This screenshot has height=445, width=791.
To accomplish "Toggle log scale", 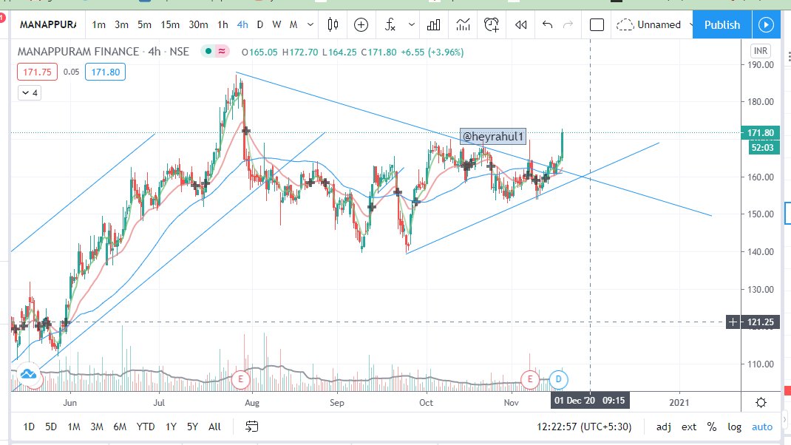I will click(x=735, y=427).
